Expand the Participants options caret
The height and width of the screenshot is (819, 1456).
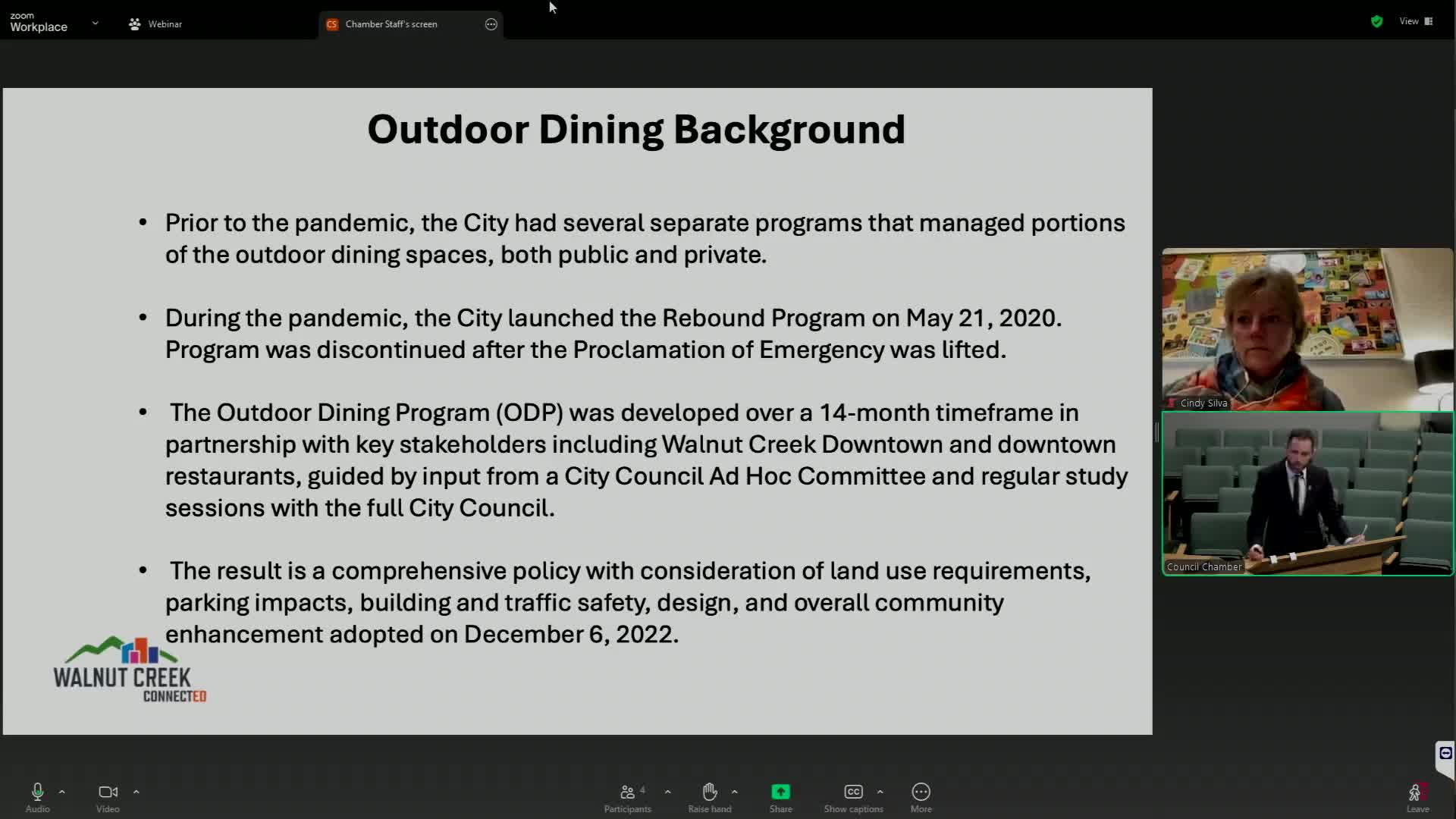click(667, 792)
